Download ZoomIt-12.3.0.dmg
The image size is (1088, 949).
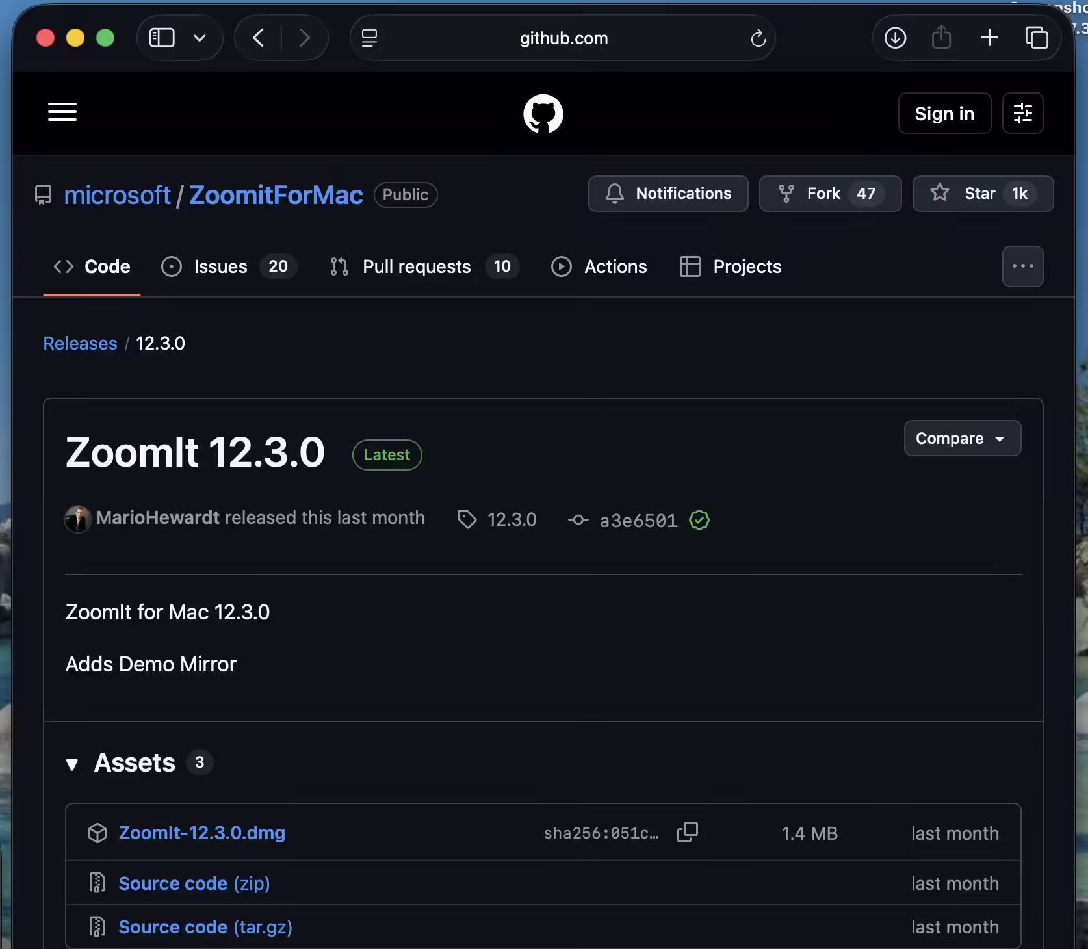[201, 833]
